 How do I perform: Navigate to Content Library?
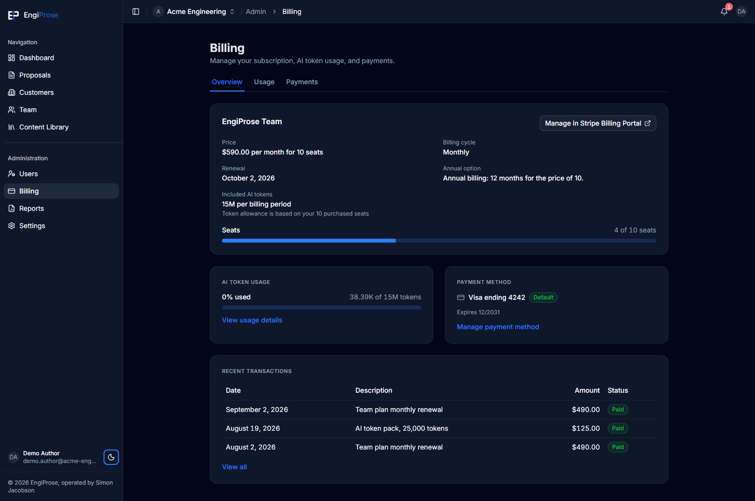tap(61, 127)
